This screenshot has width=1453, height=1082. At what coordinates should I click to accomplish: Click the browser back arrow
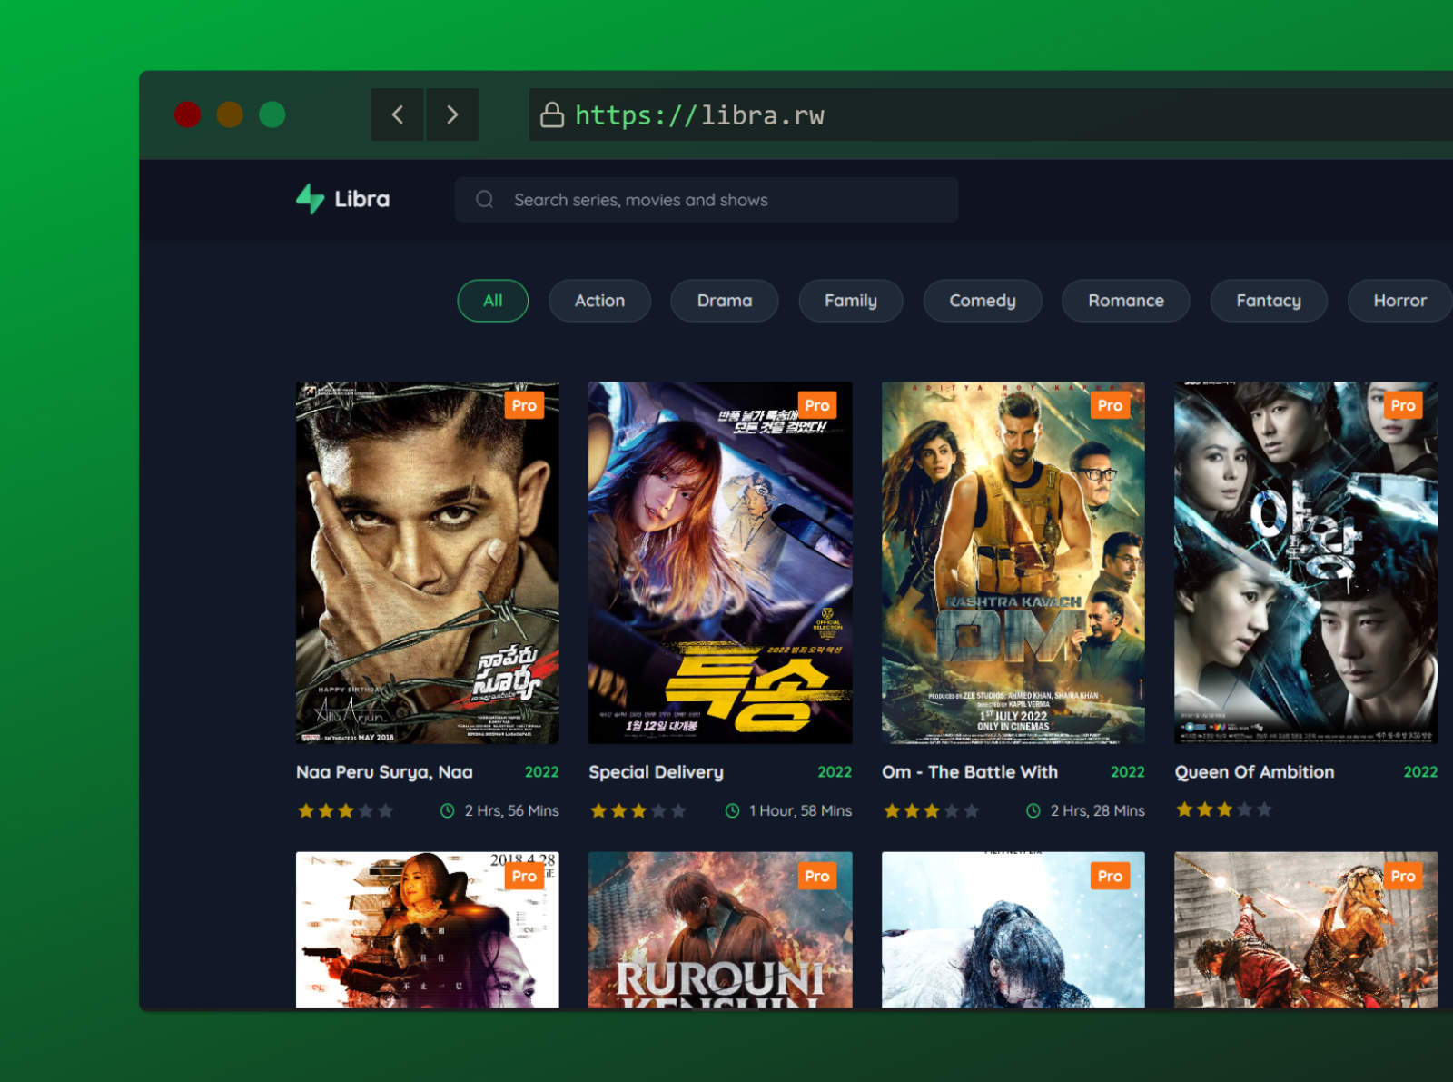pyautogui.click(x=397, y=115)
